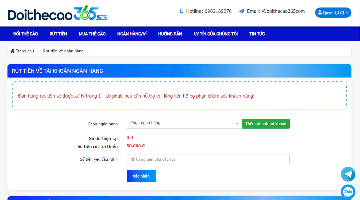Open the Zalo chat floating icon
The height and width of the screenshot is (200, 360).
point(348,192)
